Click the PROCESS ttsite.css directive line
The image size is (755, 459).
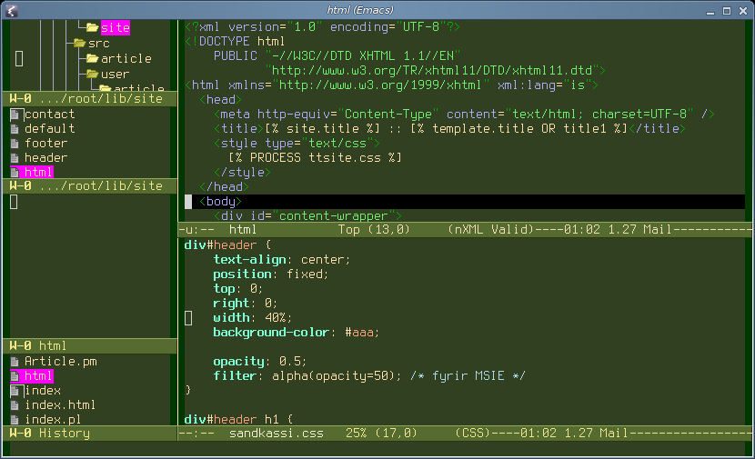point(315,158)
